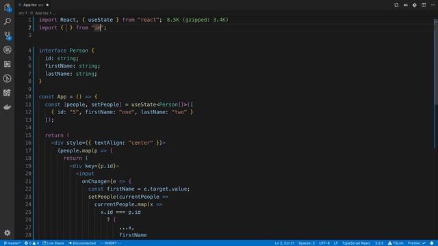Image resolution: width=438 pixels, height=246 pixels.
Task: Click the Prettier status item
Action: 417,243
